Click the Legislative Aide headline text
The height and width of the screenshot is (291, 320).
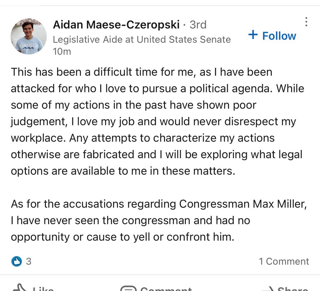[x=142, y=39]
